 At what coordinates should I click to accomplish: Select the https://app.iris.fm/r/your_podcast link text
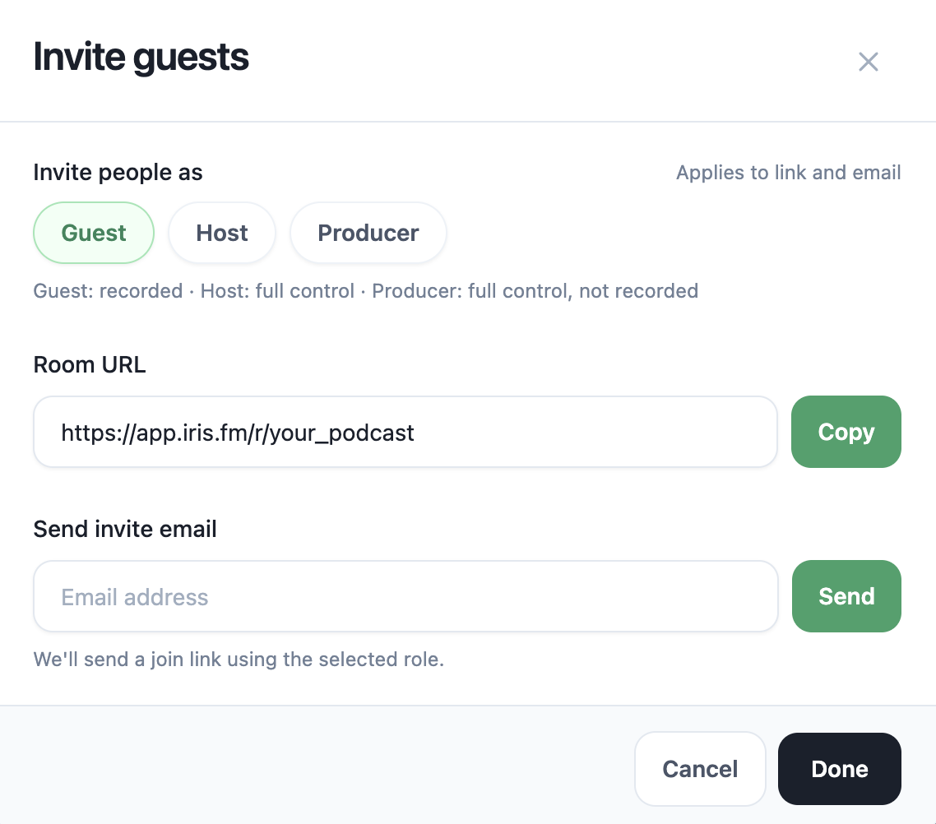[236, 432]
